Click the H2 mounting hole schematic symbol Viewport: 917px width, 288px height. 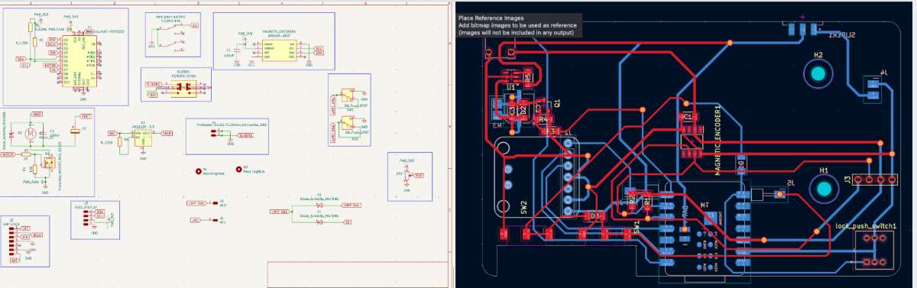240,170
